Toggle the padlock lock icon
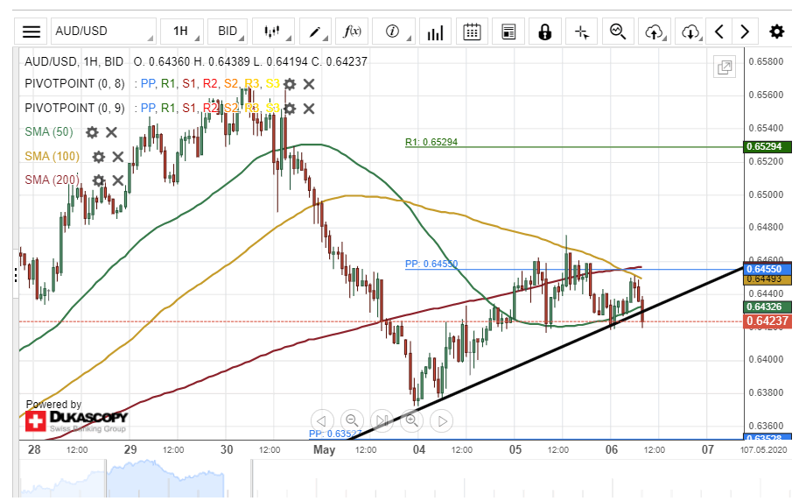 click(x=544, y=32)
